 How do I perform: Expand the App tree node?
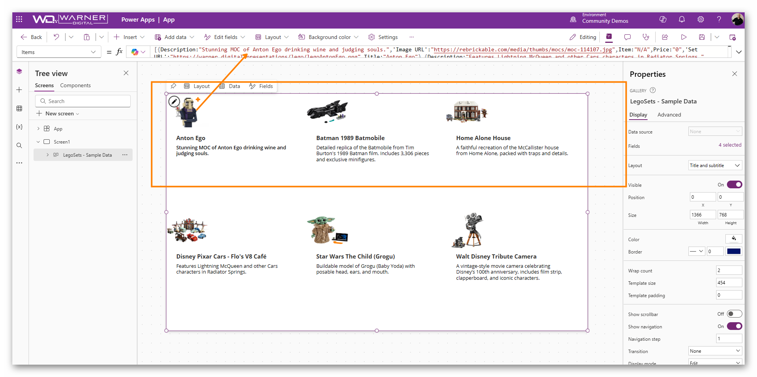tap(38, 128)
